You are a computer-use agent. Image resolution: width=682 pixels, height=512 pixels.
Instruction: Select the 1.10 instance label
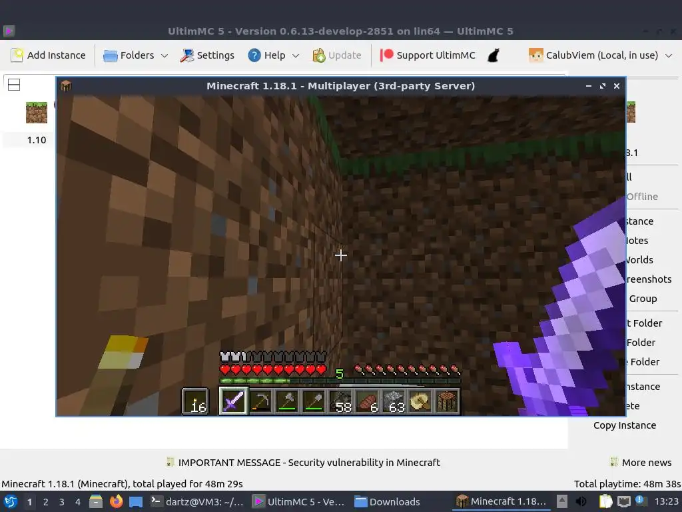point(37,140)
